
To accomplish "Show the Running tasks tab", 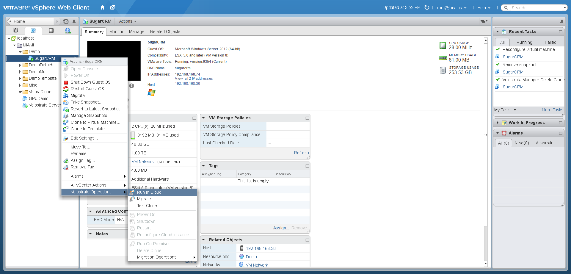I will (524, 42).
